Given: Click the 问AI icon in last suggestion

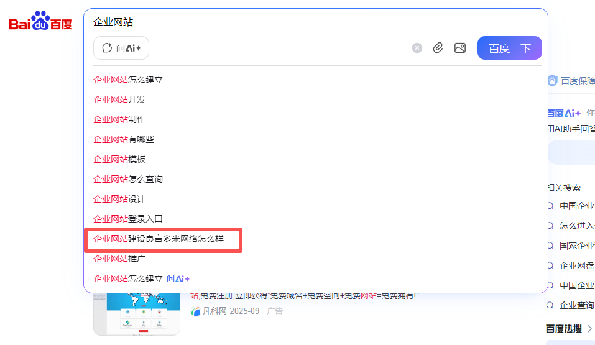Looking at the screenshot, I should coord(178,278).
